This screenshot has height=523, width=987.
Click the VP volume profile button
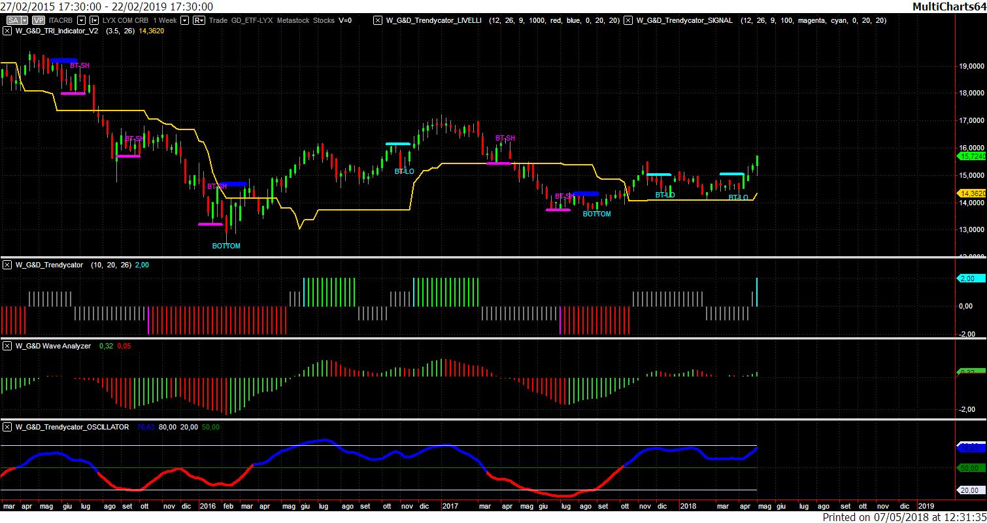38,20
